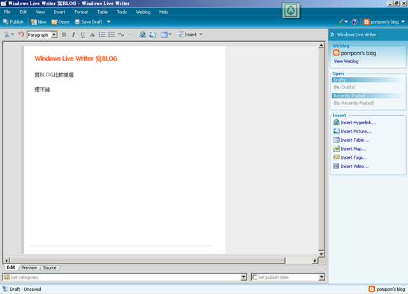Click the blue Help question mark icon
408x294 pixels.
coord(354,22)
